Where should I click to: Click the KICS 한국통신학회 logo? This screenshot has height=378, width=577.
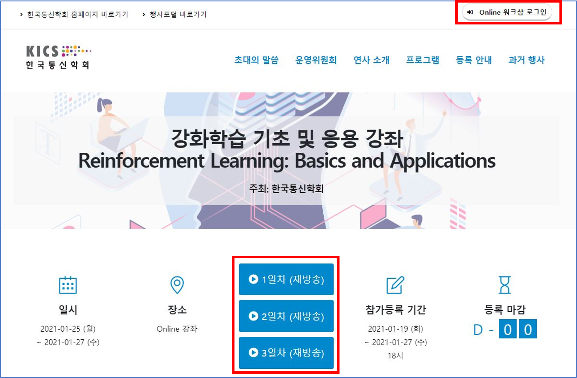[x=58, y=57]
